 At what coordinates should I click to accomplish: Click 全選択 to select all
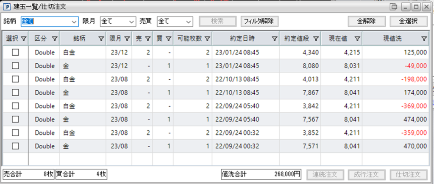click(x=409, y=21)
